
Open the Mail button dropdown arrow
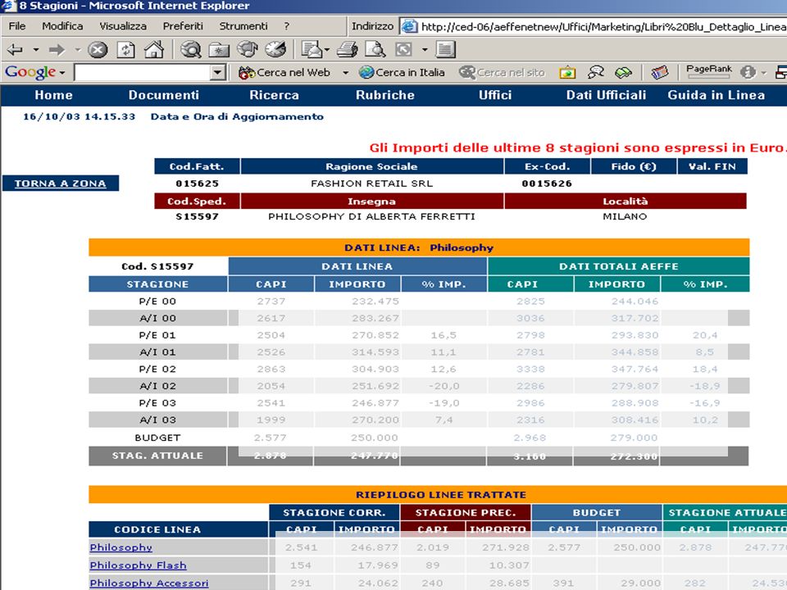tap(327, 50)
